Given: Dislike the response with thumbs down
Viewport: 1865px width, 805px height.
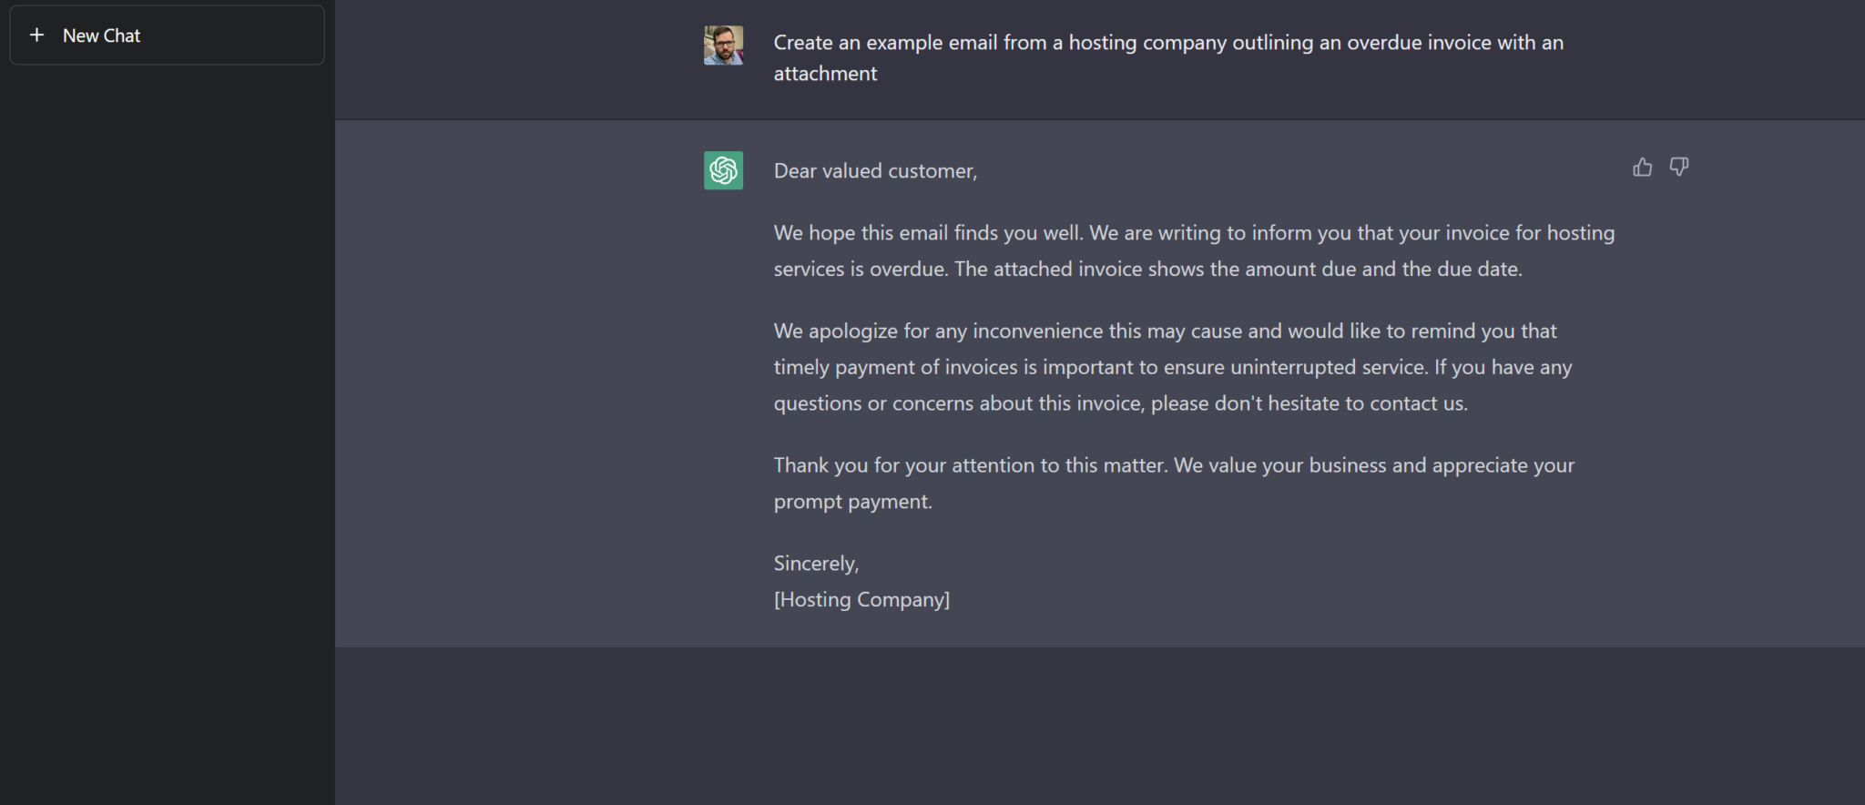Looking at the screenshot, I should pyautogui.click(x=1678, y=167).
